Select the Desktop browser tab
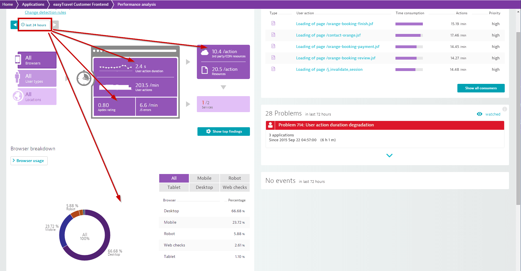Image resolution: width=521 pixels, height=271 pixels. [x=205, y=187]
